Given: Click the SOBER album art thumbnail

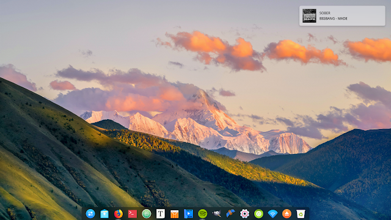Looking at the screenshot, I should 309,16.
